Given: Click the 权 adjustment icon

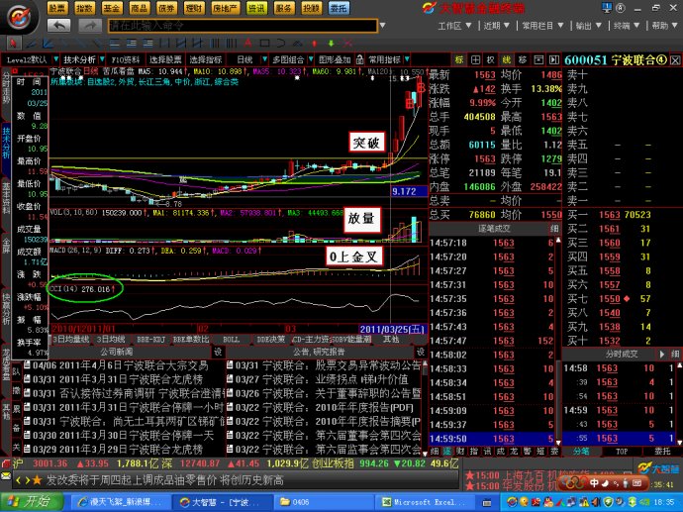Looking at the screenshot, I should 491,59.
